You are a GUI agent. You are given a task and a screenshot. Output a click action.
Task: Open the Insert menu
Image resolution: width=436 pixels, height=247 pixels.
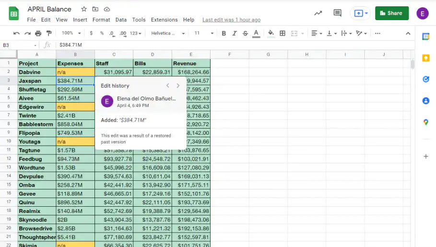tap(80, 20)
